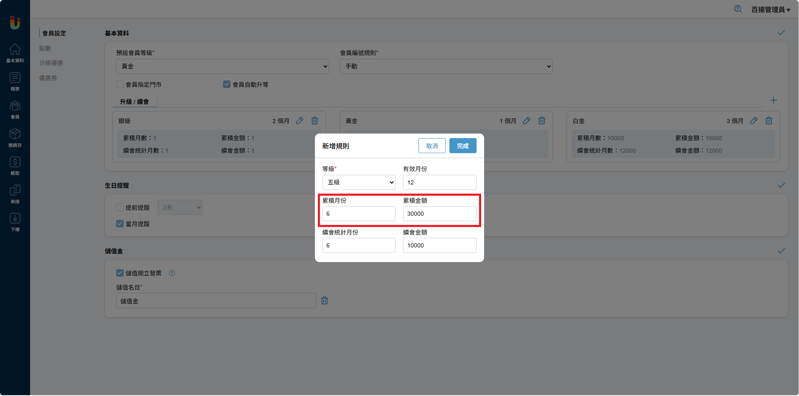Expand the 會員編號規則 dropdown
Image resolution: width=799 pixels, height=396 pixels.
446,66
